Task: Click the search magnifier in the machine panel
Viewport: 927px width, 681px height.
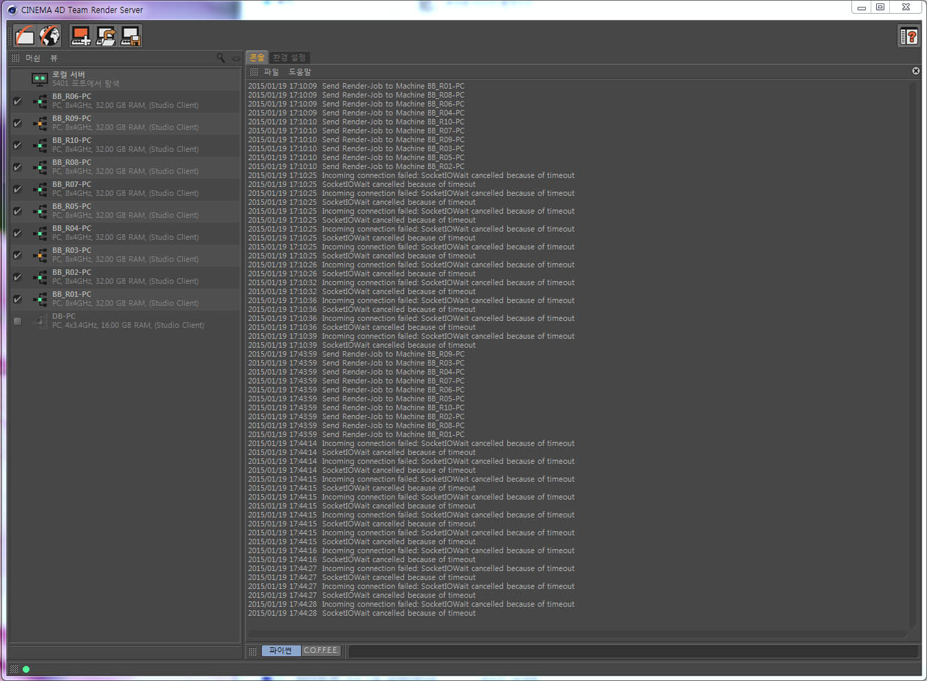Action: click(x=221, y=58)
